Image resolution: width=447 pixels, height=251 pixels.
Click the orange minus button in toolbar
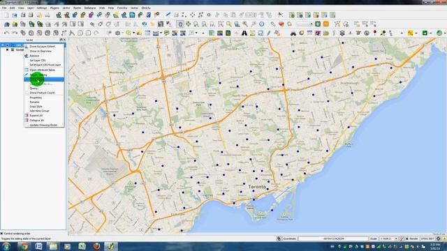coord(326,24)
